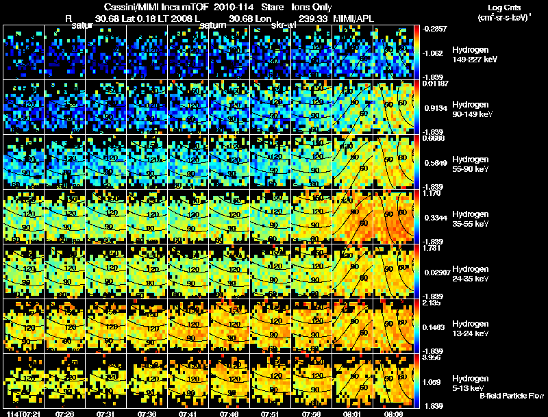548x417 pixels.
Task: Open the 5-13 keV panel at 07:21
Action: tap(24, 381)
